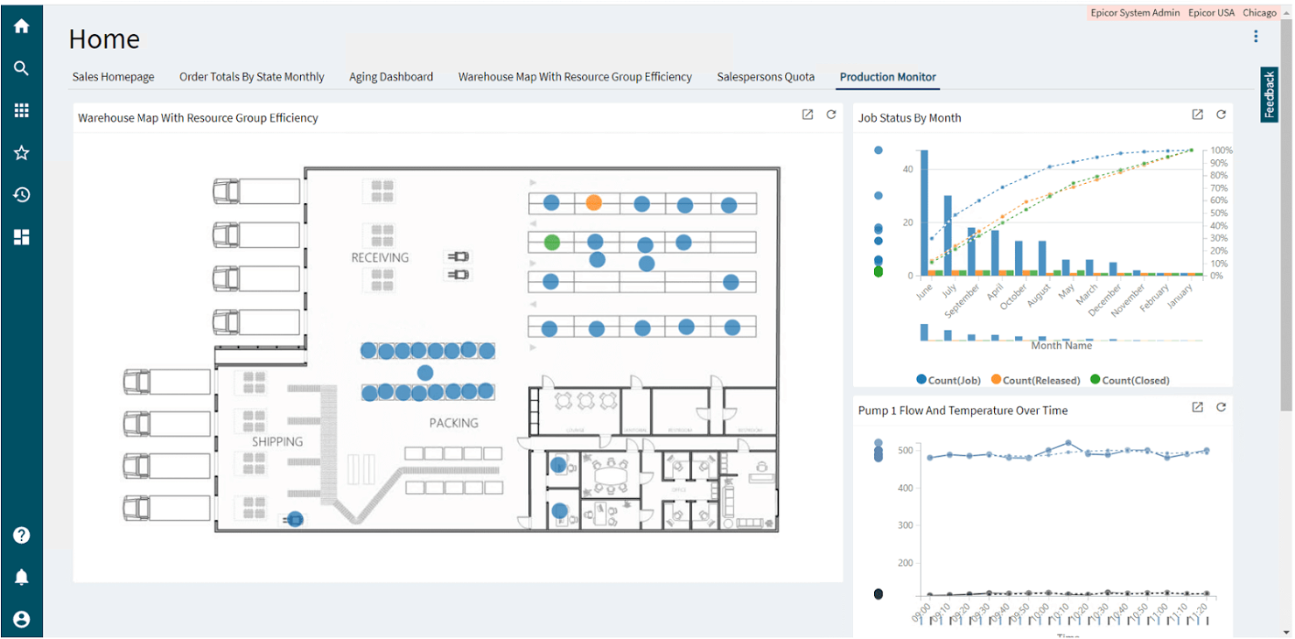Open the help question mark icon
The image size is (1295, 639).
click(x=21, y=535)
